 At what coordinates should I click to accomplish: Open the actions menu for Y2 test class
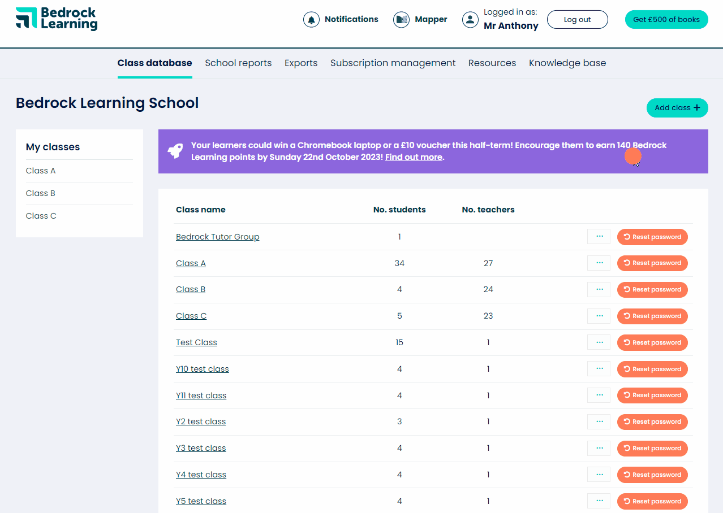pos(599,421)
